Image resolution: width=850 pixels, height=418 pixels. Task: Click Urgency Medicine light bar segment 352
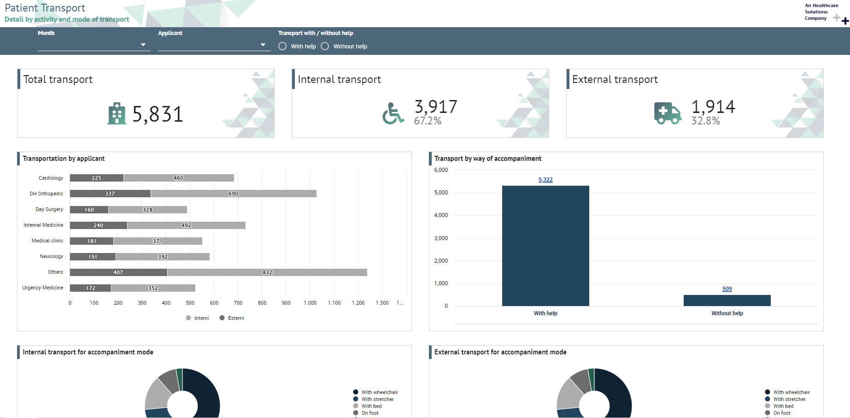point(153,288)
